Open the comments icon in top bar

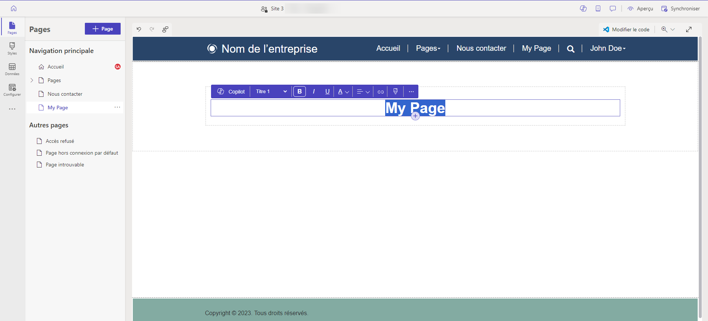tap(613, 8)
